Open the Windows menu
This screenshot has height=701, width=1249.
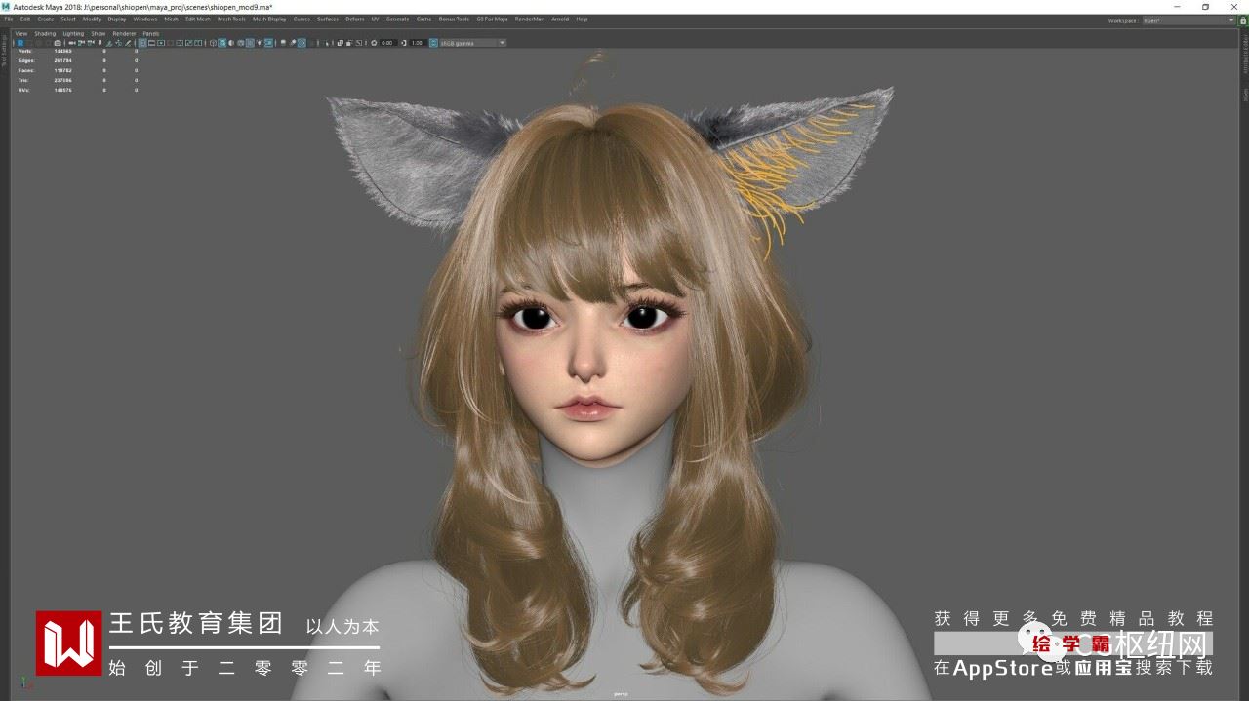(145, 19)
